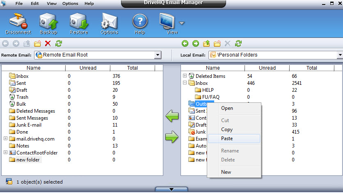Click the bottom panel expand arrow

tap(171, 189)
